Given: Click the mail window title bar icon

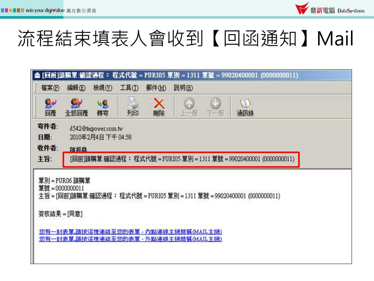Looking at the screenshot, I should click(x=38, y=75).
